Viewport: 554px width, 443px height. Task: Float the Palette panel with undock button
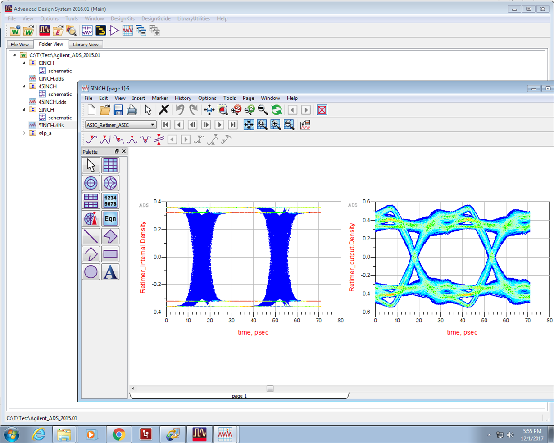(117, 152)
